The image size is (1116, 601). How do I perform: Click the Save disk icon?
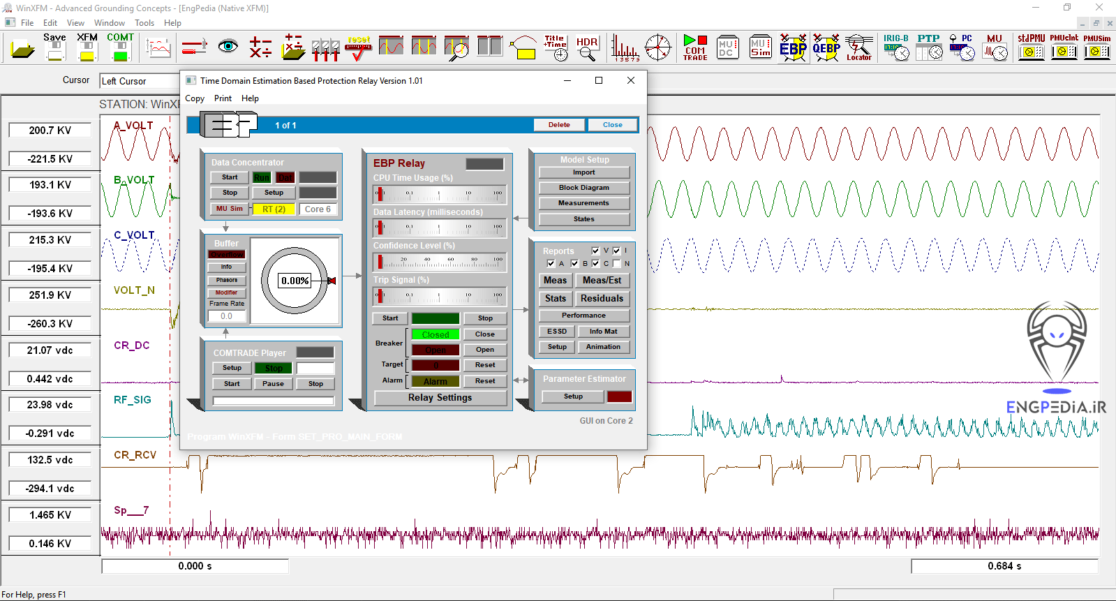[54, 47]
